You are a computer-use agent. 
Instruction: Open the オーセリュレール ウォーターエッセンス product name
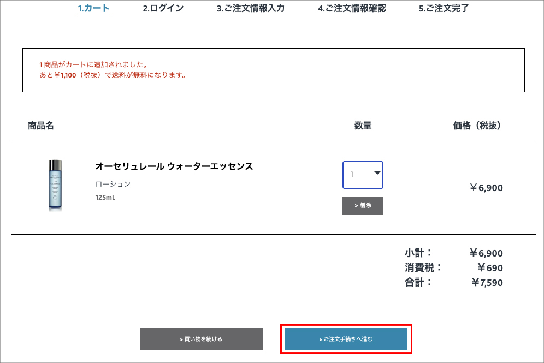(174, 166)
